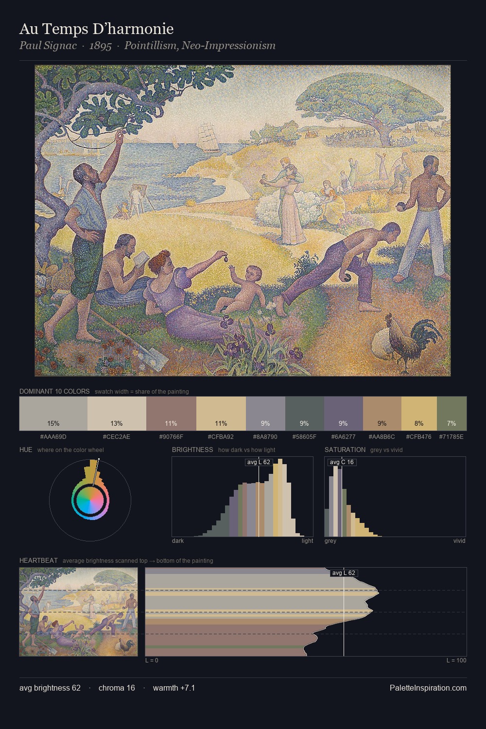The height and width of the screenshot is (729, 486).
Task: Click the small heartbeat painting thumbnail
Action: [79, 612]
